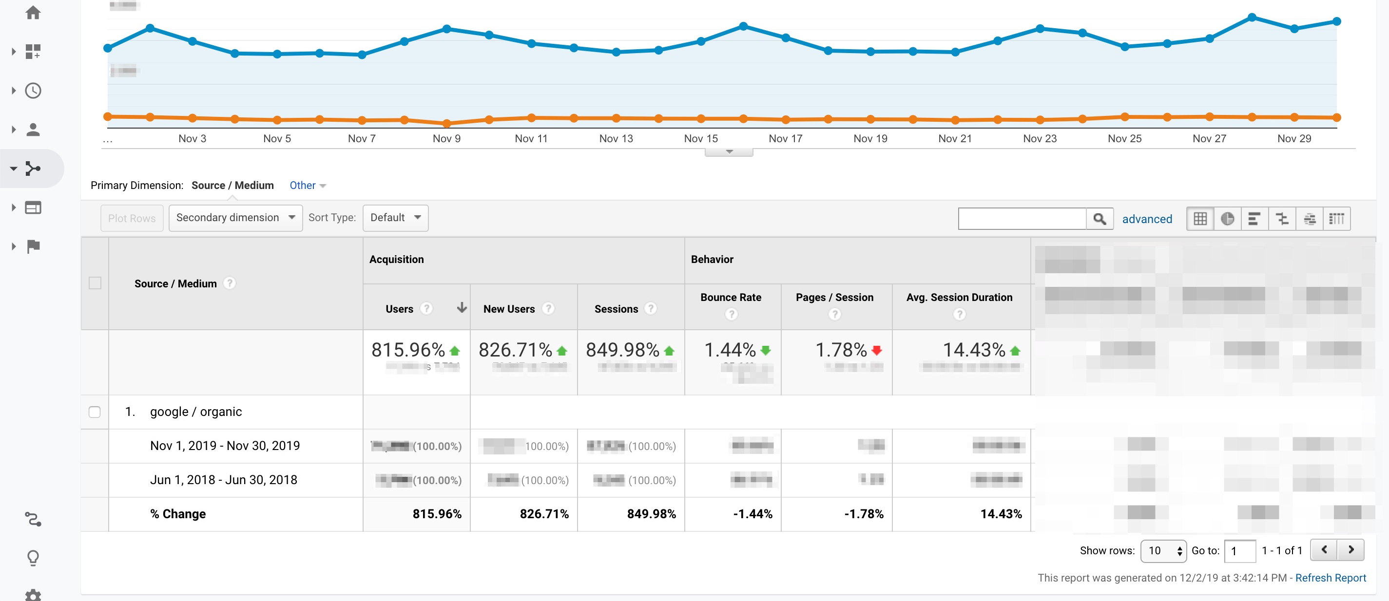Open Realtime clock icon

[34, 91]
